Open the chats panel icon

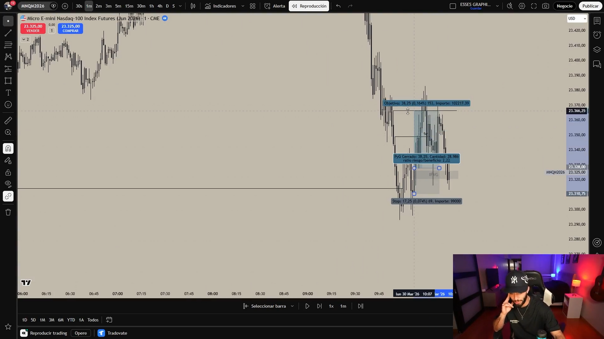click(x=597, y=64)
